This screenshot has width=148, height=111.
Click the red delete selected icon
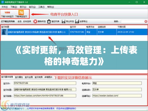pyautogui.click(x=35, y=21)
